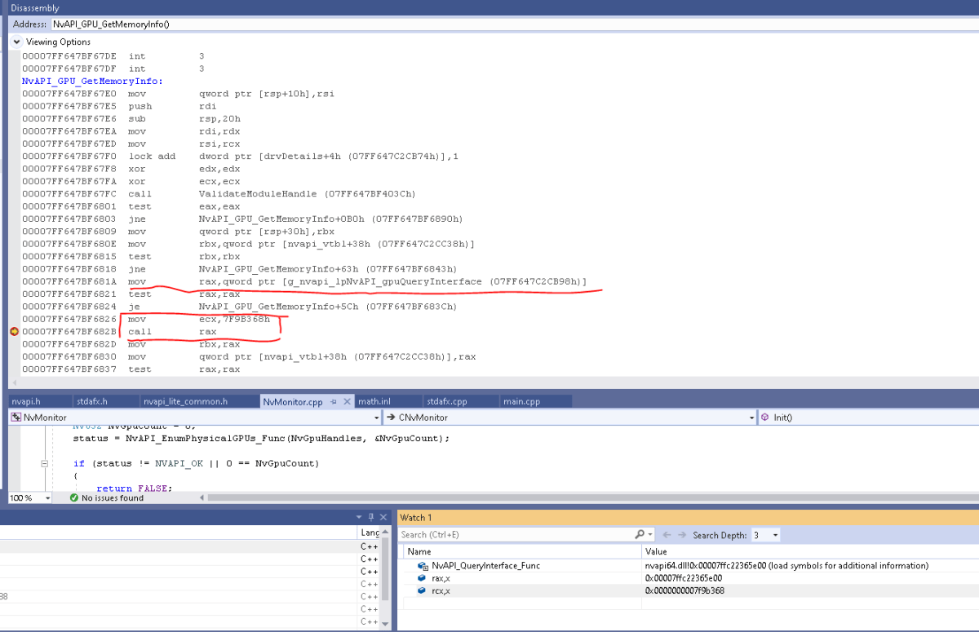Click the forward arrow in Watch search

click(681, 535)
